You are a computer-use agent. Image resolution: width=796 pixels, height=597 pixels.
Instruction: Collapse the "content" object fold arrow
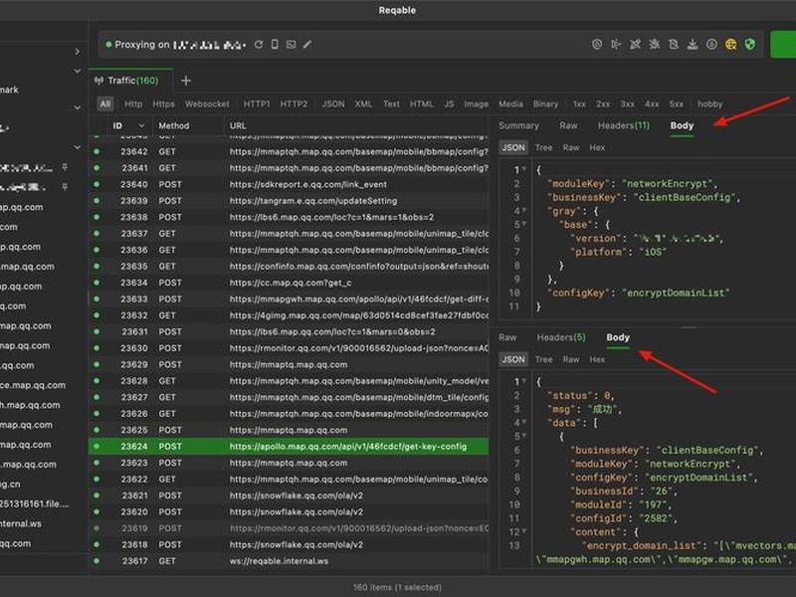[524, 531]
